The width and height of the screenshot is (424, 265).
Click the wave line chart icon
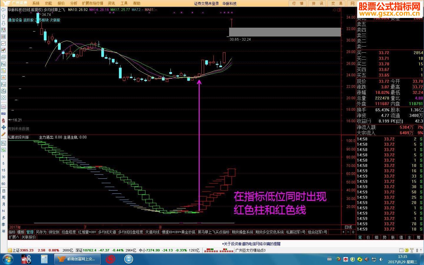(4, 107)
